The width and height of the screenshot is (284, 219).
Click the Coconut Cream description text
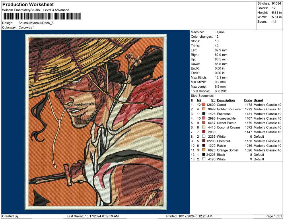coord(228,127)
